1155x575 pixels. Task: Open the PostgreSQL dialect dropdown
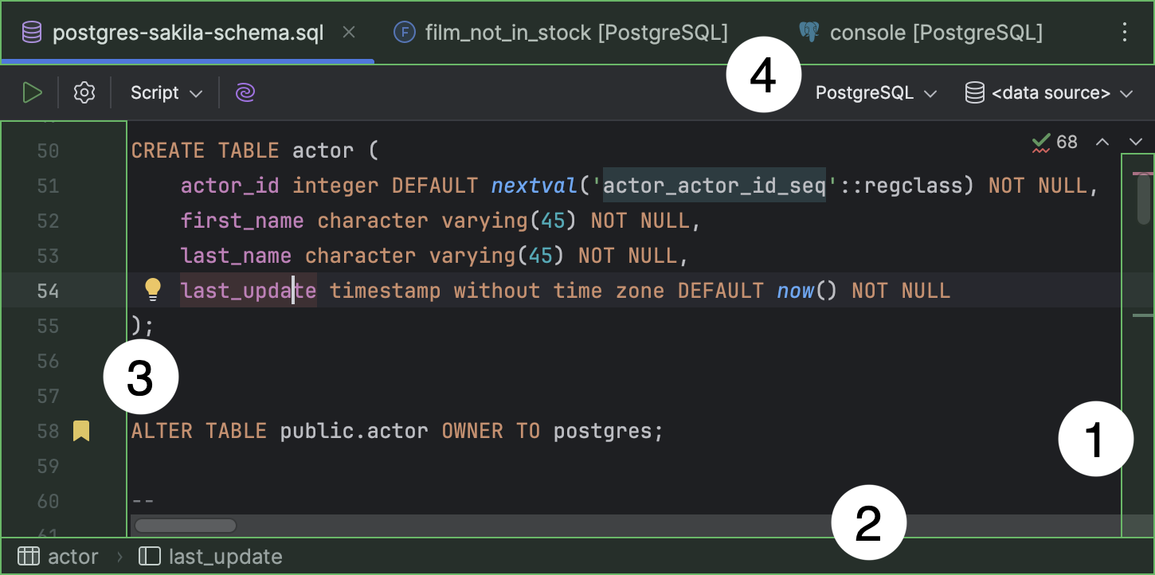pos(874,92)
